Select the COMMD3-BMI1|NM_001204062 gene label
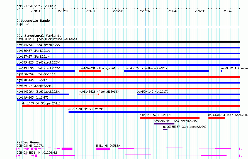Screen dimensions: 248x159 pyautogui.click(x=37, y=153)
